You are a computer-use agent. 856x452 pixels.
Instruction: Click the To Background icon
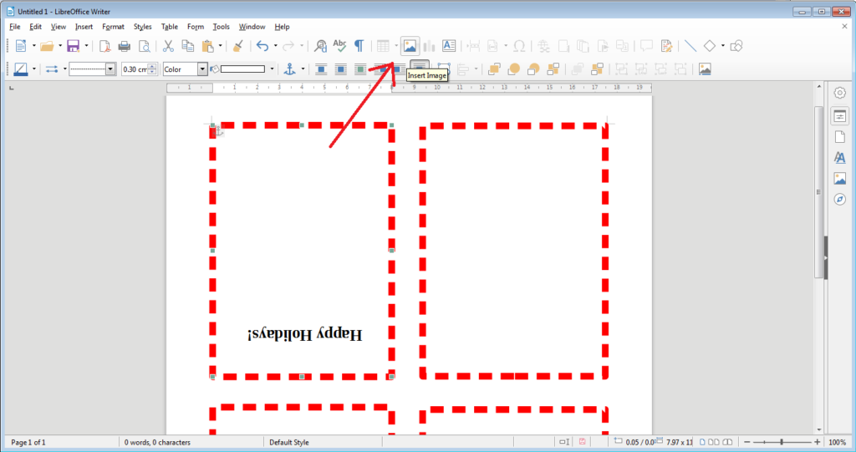tap(597, 69)
